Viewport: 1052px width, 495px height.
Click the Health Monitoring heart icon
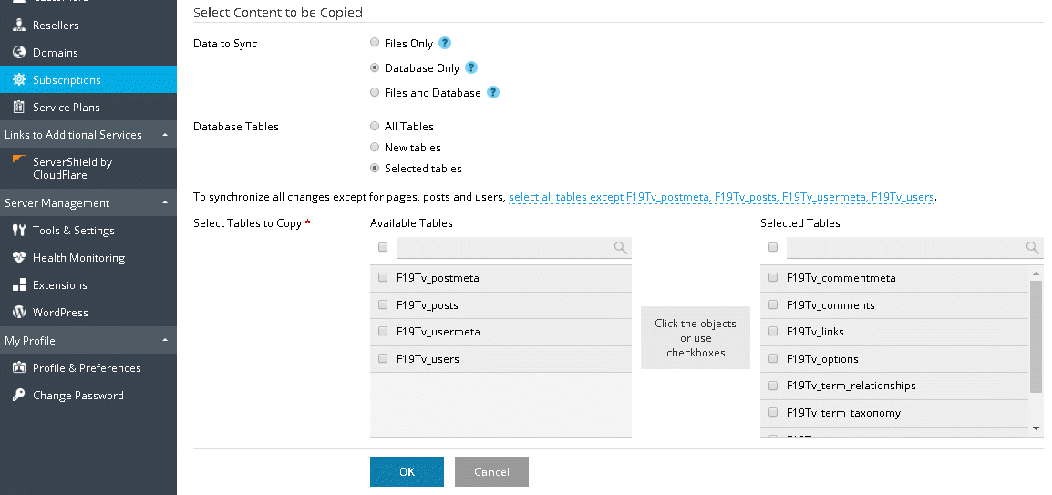click(x=18, y=258)
